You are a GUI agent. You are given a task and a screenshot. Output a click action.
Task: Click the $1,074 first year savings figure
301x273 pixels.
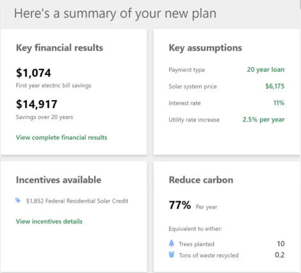33,73
